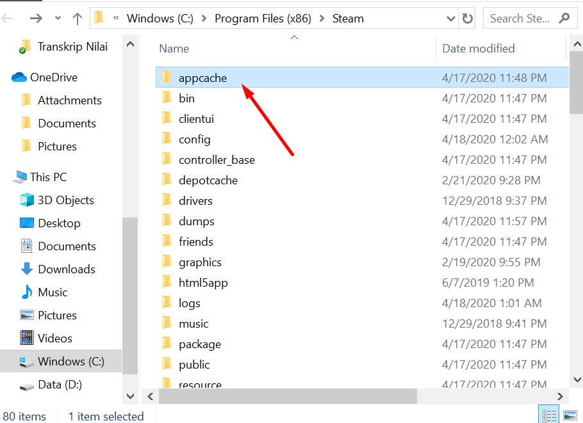This screenshot has width=583, height=423.
Task: Open the Music library in sidebar
Action: click(53, 292)
